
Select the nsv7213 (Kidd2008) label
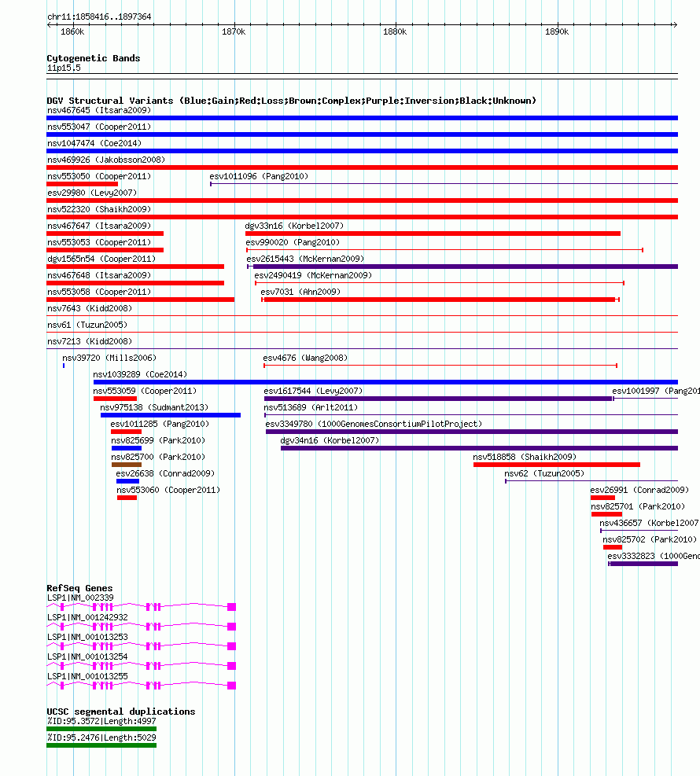click(90, 341)
